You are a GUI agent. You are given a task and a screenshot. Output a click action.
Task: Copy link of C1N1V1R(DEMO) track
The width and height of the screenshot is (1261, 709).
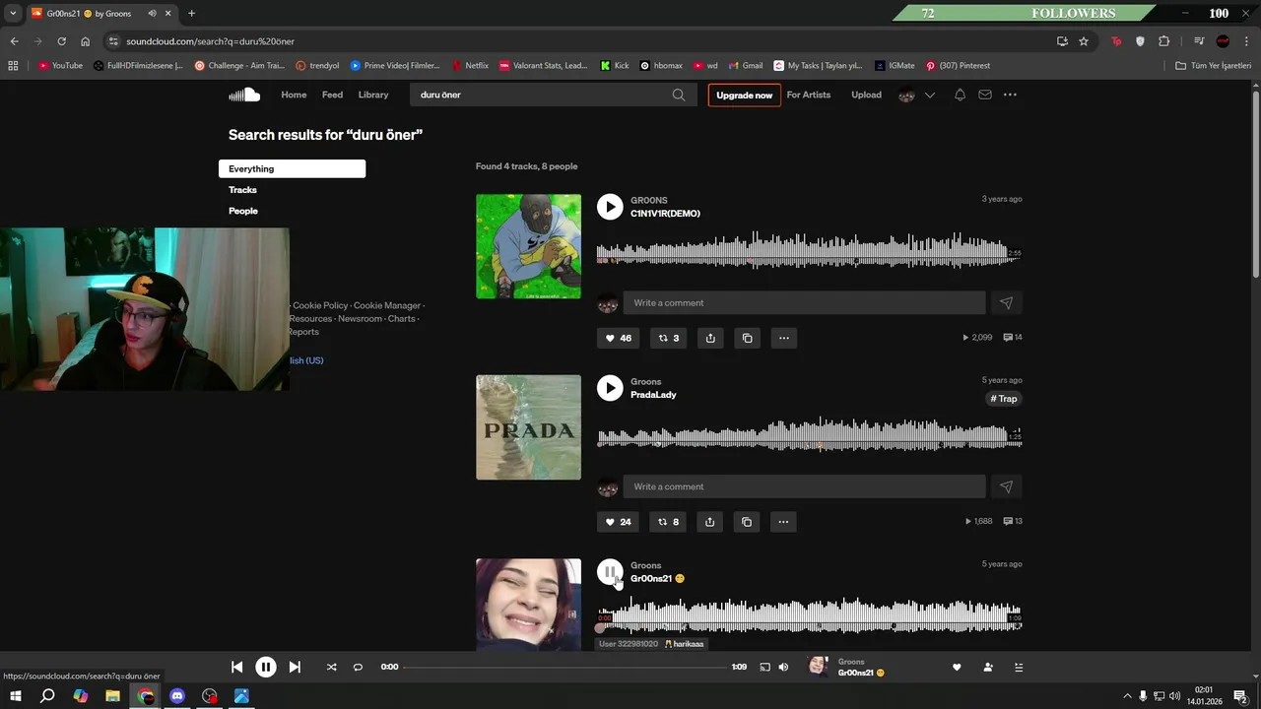pos(747,338)
